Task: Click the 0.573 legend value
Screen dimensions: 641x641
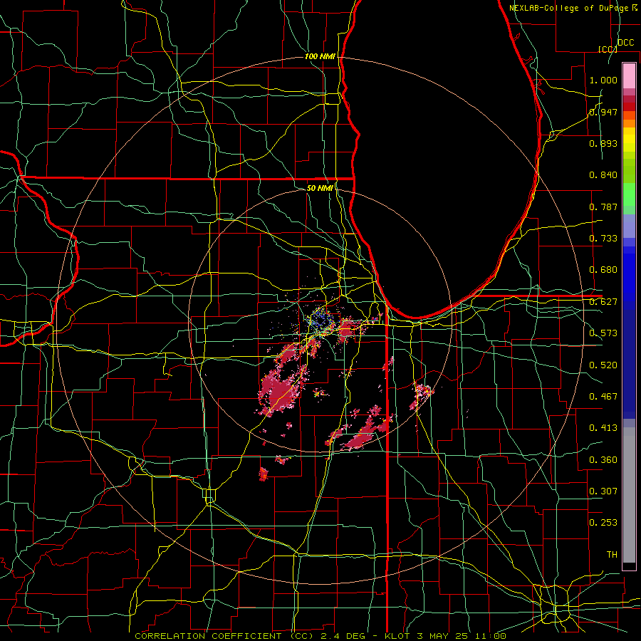Action: 603,333
